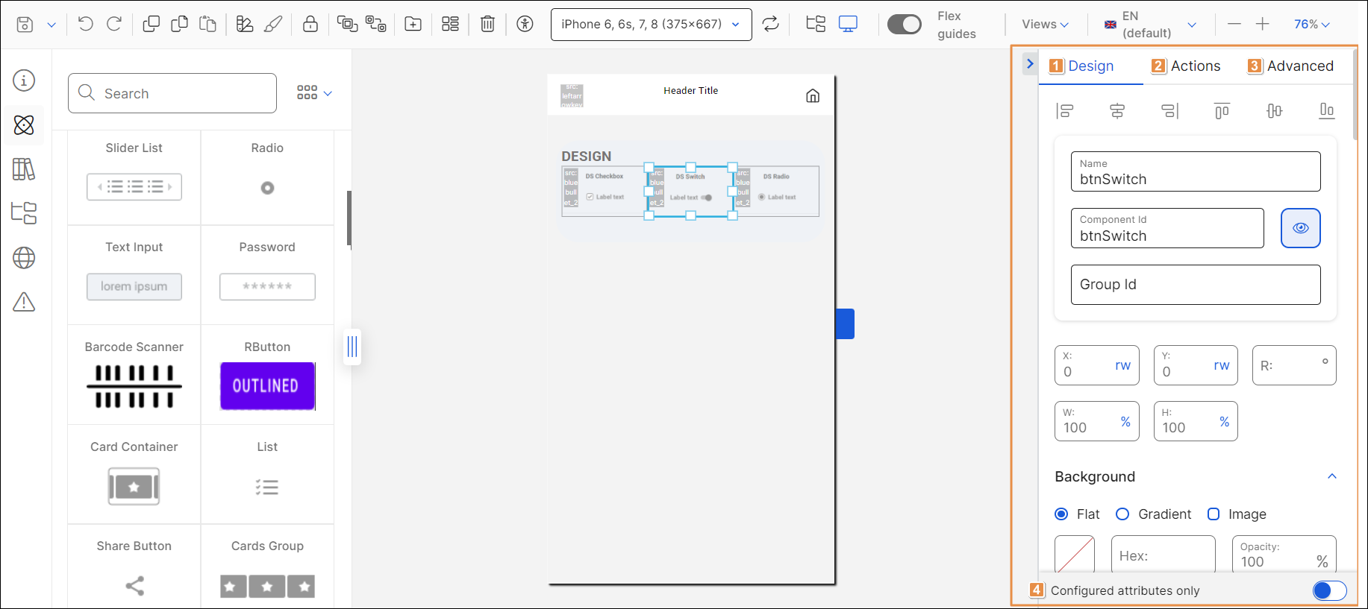Click the group components icon
This screenshot has width=1368, height=609.
[x=347, y=24]
